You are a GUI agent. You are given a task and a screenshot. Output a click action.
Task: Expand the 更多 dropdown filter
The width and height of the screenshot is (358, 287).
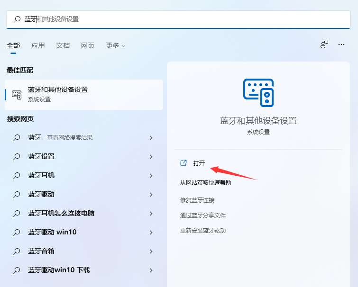tap(116, 45)
